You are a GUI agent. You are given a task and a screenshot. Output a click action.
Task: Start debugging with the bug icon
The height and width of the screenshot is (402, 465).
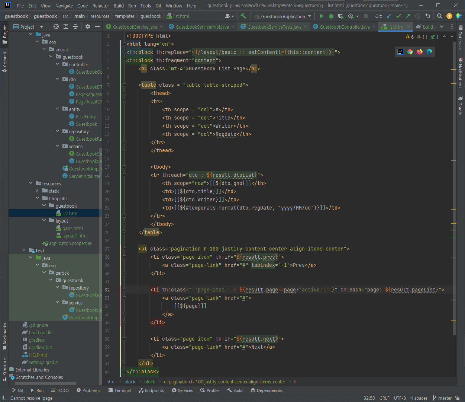click(331, 16)
